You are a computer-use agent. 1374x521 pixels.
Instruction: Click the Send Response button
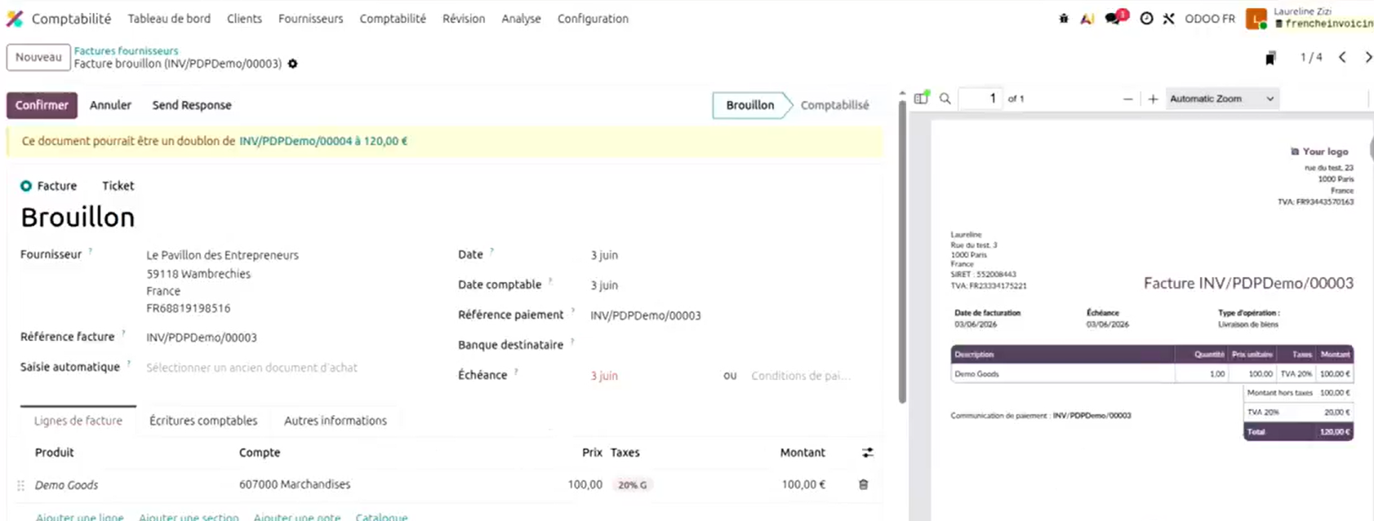click(x=192, y=105)
